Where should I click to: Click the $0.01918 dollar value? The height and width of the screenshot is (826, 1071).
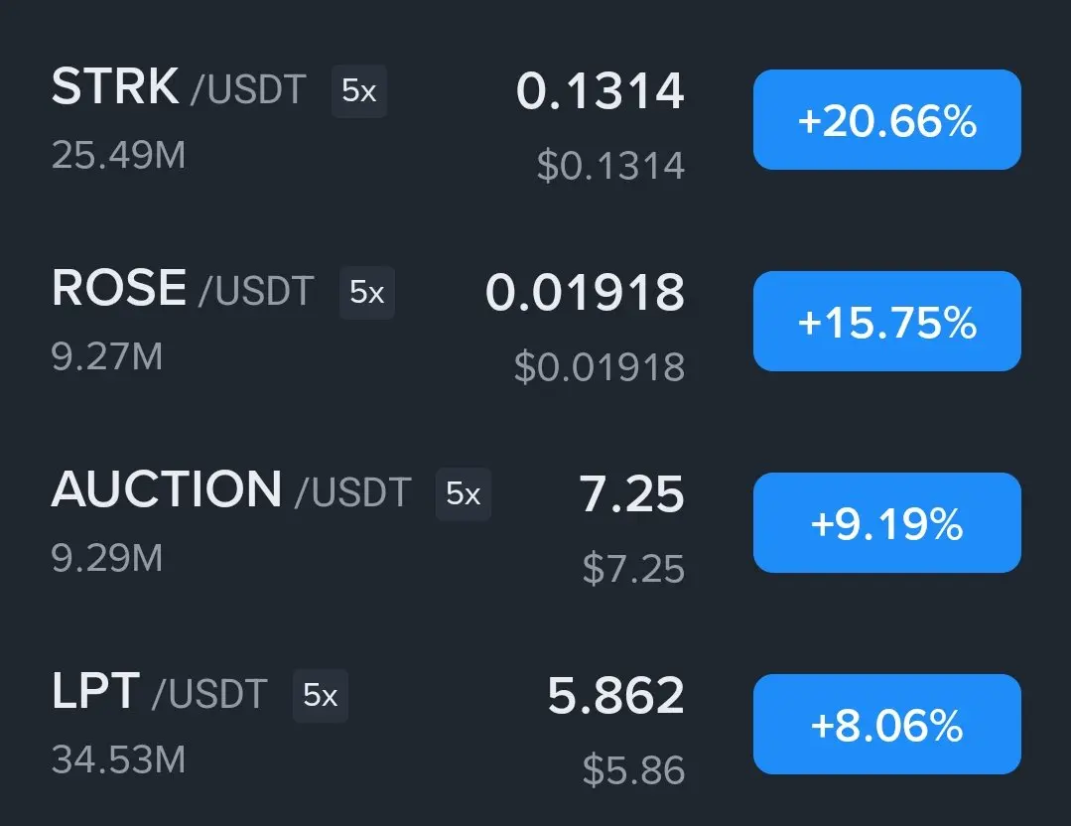click(x=600, y=367)
